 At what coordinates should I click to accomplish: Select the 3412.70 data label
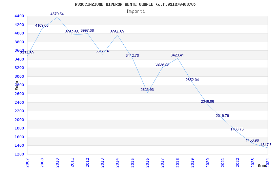(132, 55)
